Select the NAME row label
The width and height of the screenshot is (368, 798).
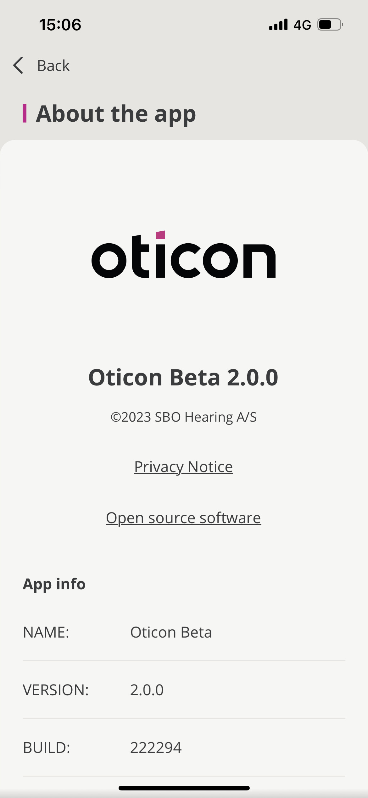point(46,632)
